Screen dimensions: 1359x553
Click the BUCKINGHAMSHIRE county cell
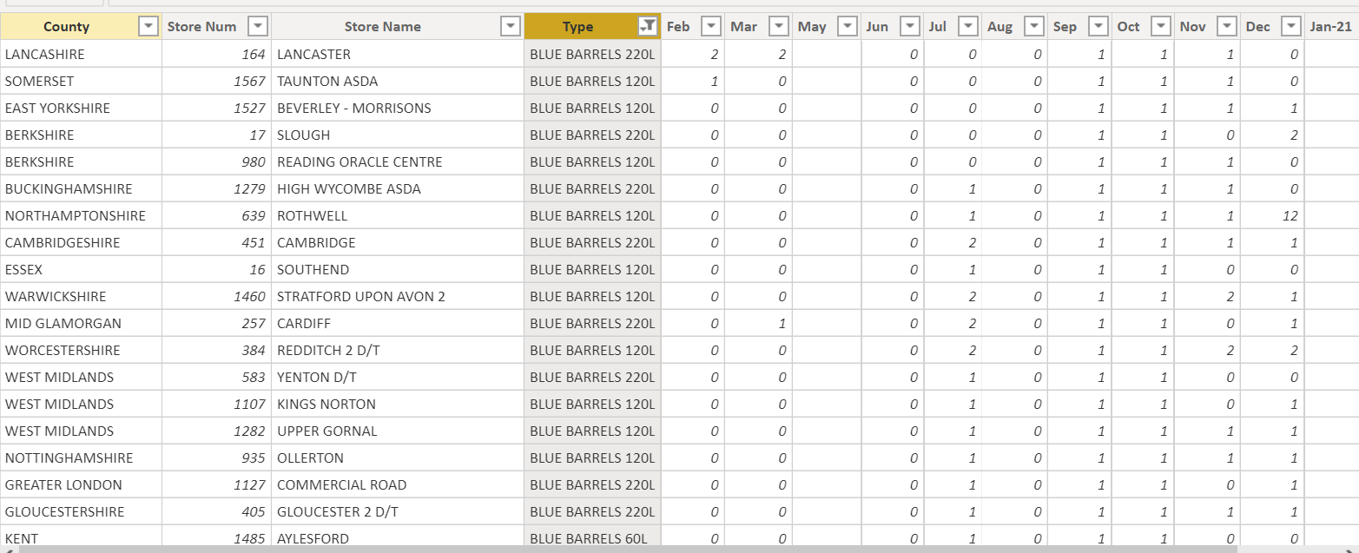pos(81,188)
